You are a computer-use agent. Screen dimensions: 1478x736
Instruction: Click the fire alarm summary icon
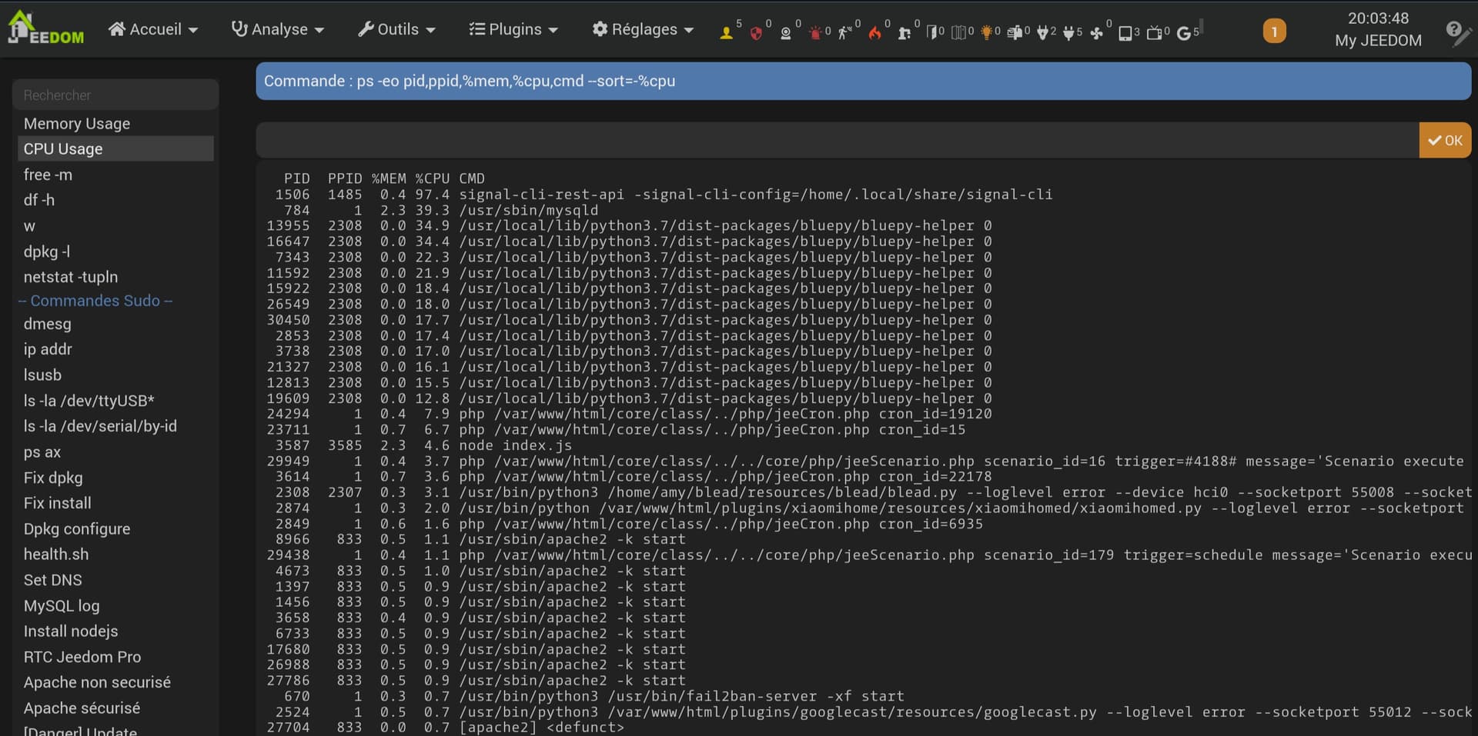coord(874,32)
